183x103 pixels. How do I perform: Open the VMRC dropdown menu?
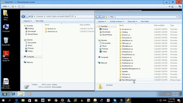[x=6, y=6]
